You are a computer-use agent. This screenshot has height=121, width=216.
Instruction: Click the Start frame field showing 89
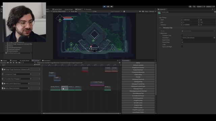[207, 20]
